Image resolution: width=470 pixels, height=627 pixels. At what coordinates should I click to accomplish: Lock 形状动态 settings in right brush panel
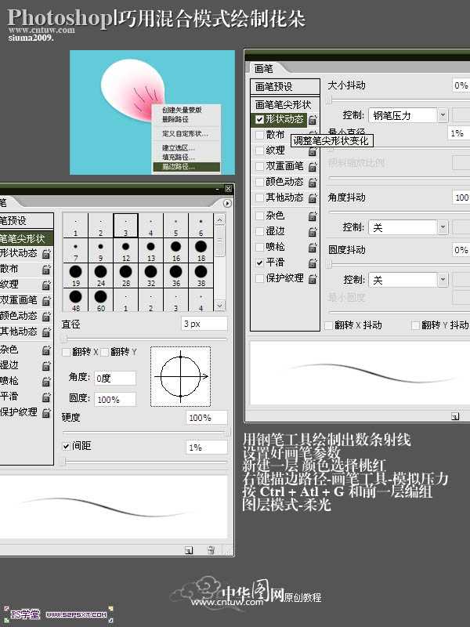tap(313, 119)
